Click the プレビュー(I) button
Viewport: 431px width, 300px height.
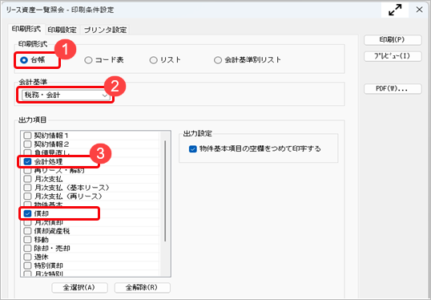393,56
